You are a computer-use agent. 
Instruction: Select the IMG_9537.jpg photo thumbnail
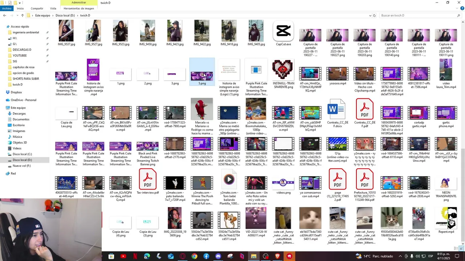click(x=66, y=31)
